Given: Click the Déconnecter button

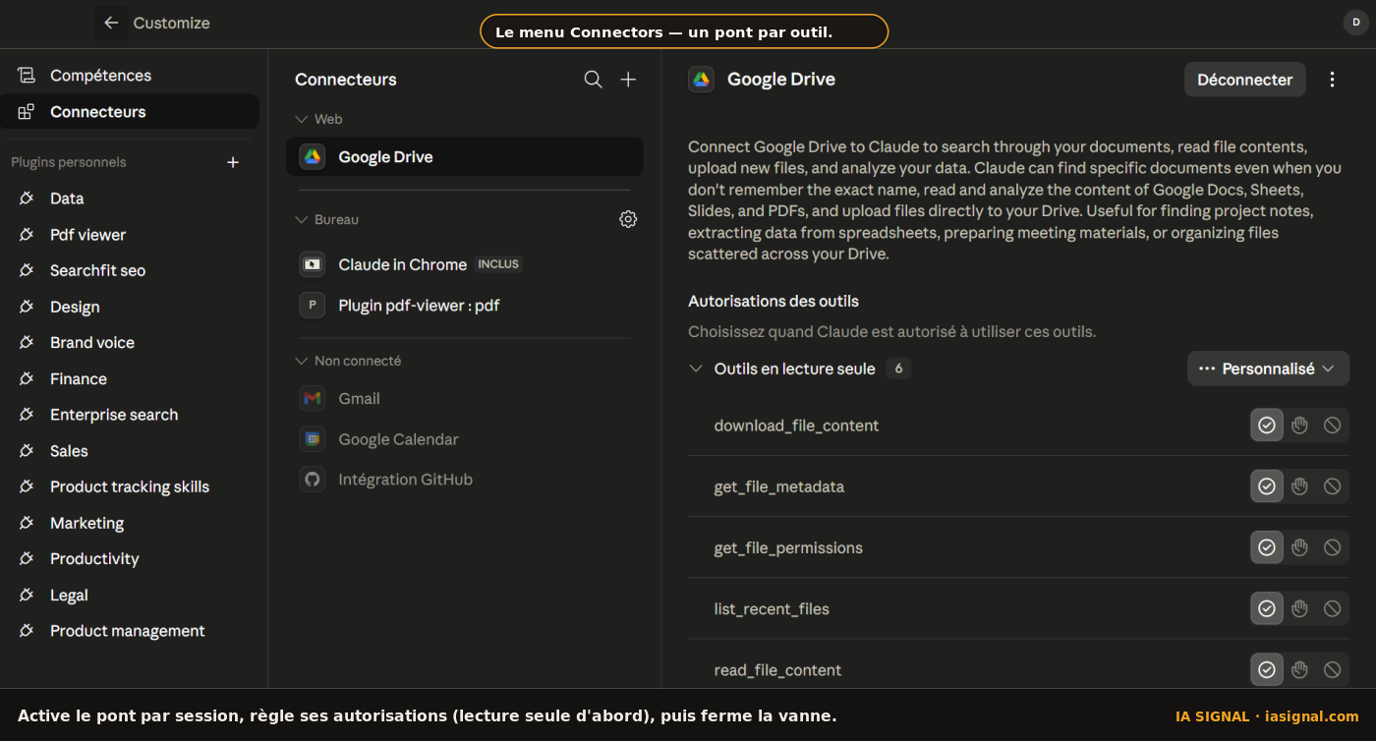Looking at the screenshot, I should 1244,80.
